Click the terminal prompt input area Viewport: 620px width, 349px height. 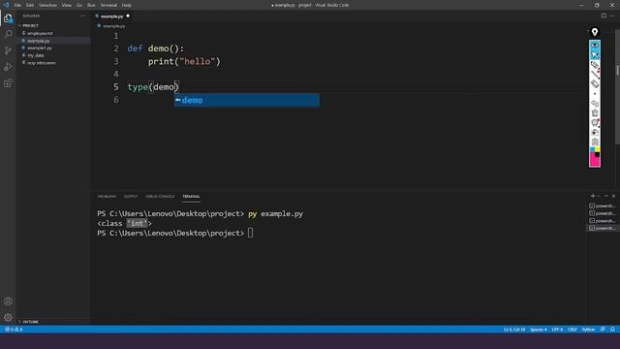click(250, 233)
